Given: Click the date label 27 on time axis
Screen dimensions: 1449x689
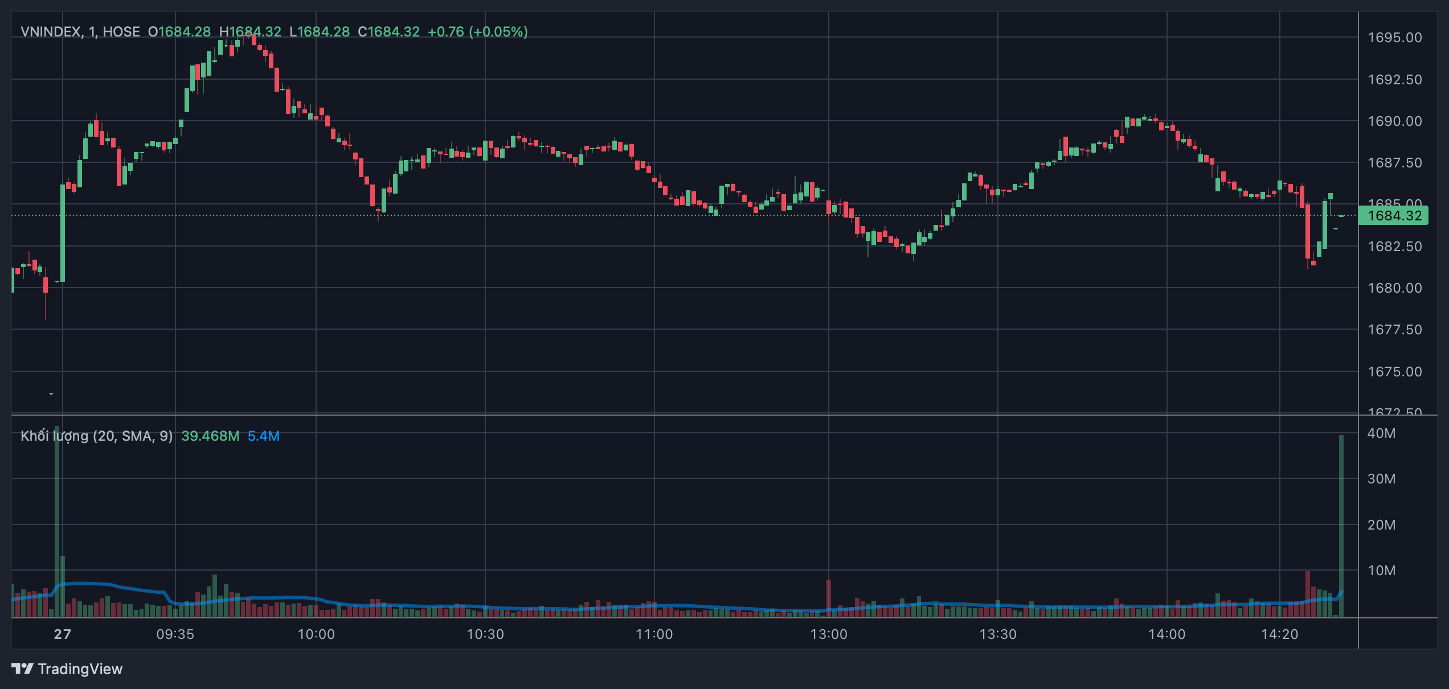Looking at the screenshot, I should point(63,634).
